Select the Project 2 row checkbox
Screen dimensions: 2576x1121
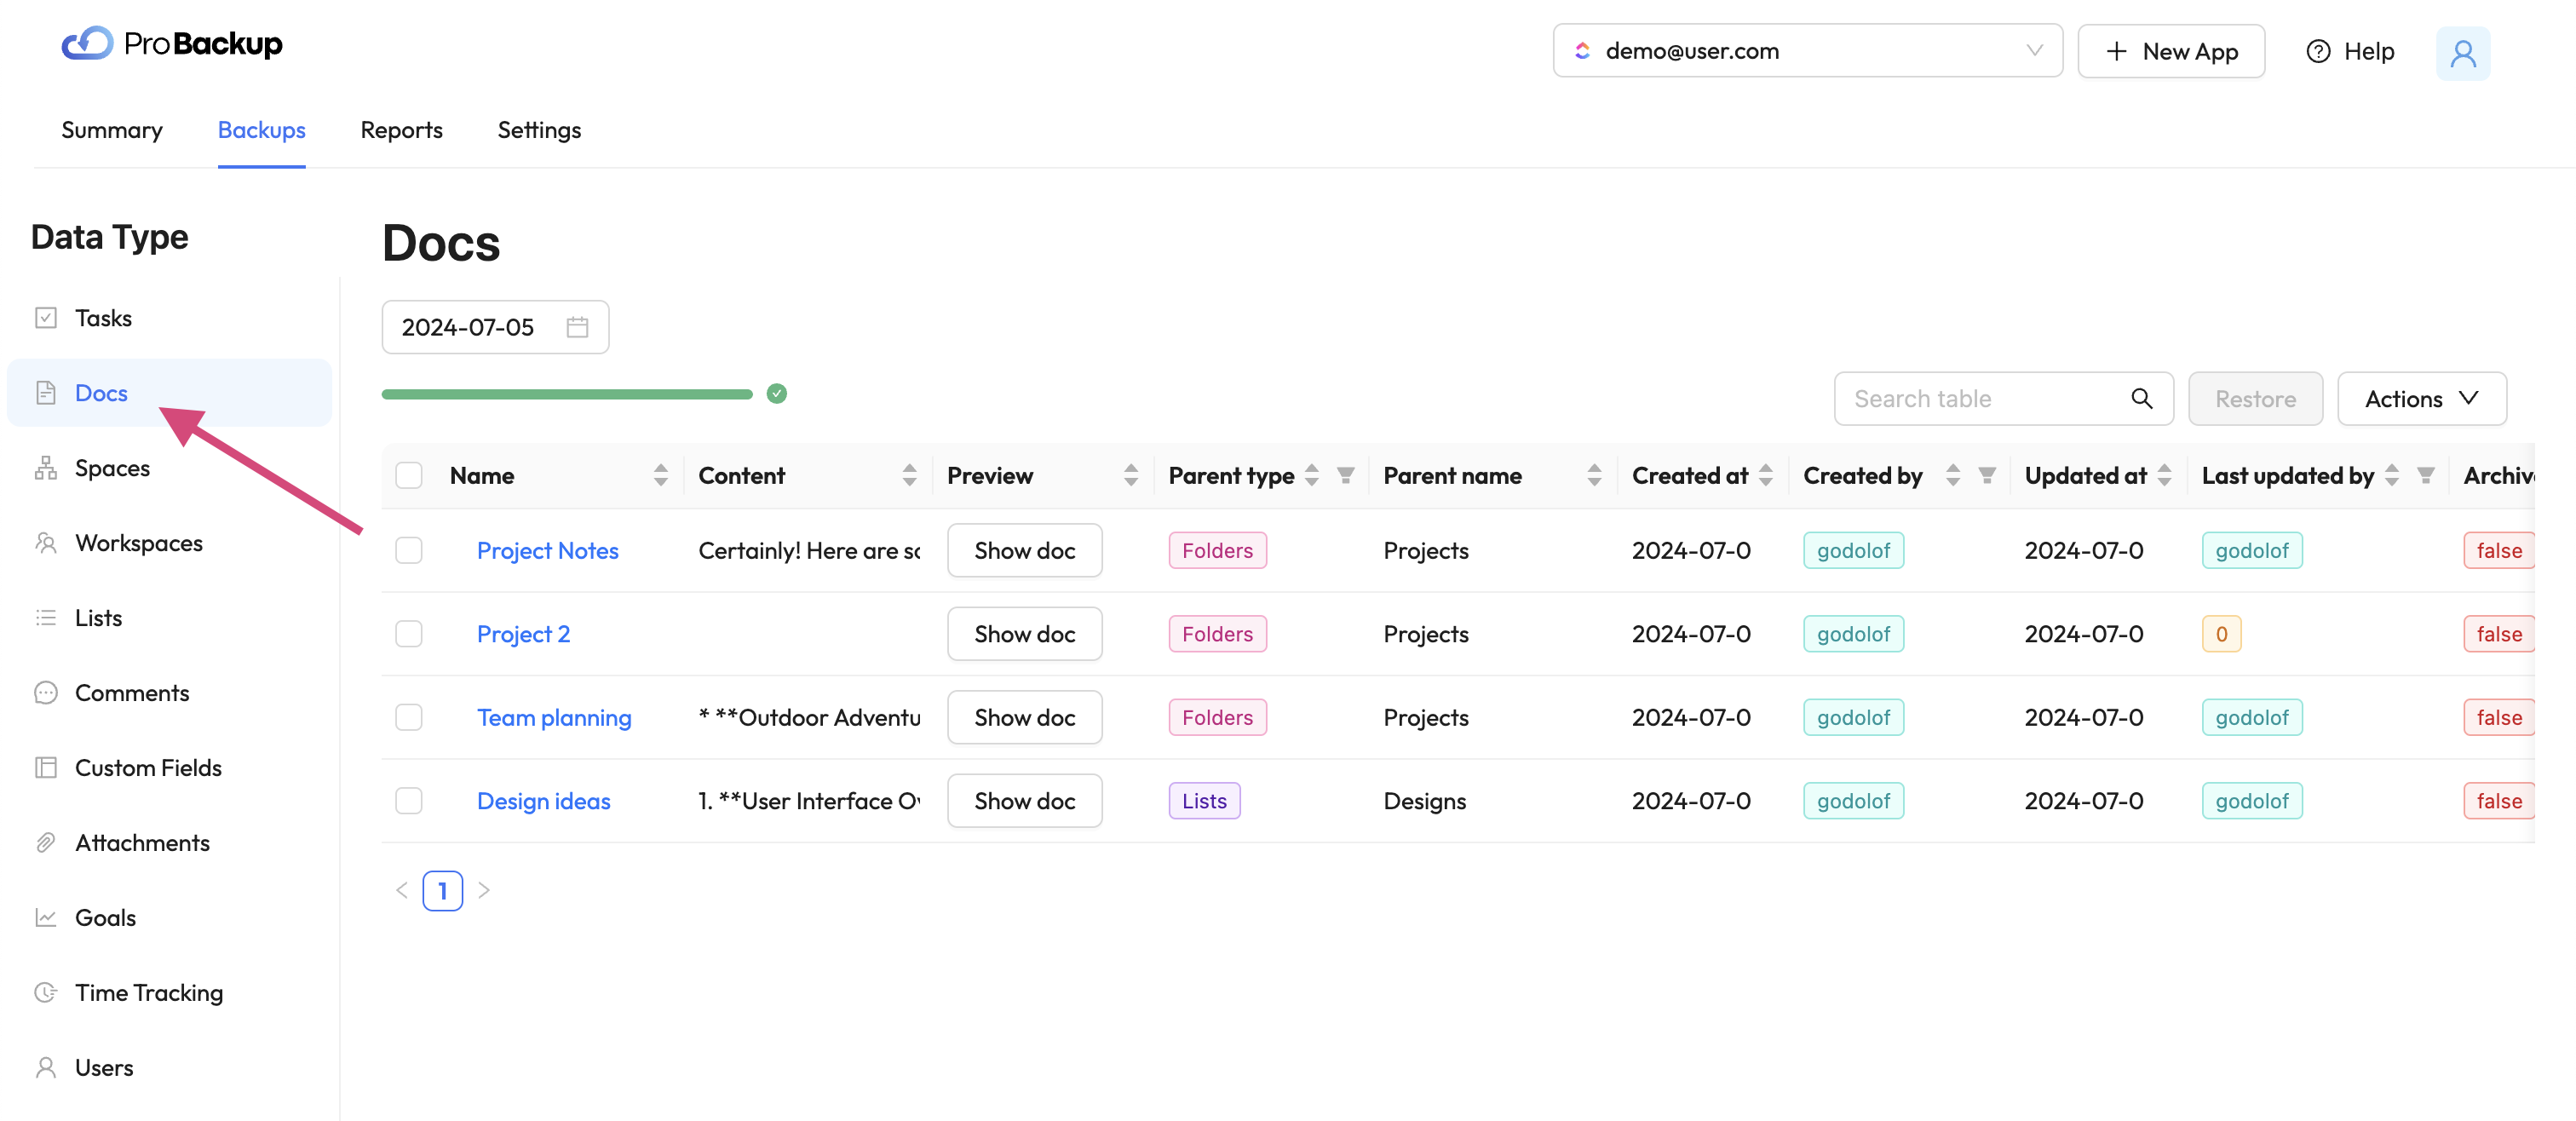(409, 634)
